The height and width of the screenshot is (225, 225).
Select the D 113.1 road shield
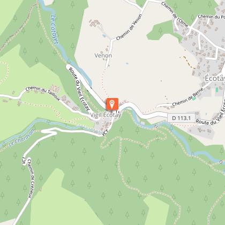pyautogui.click(x=181, y=118)
